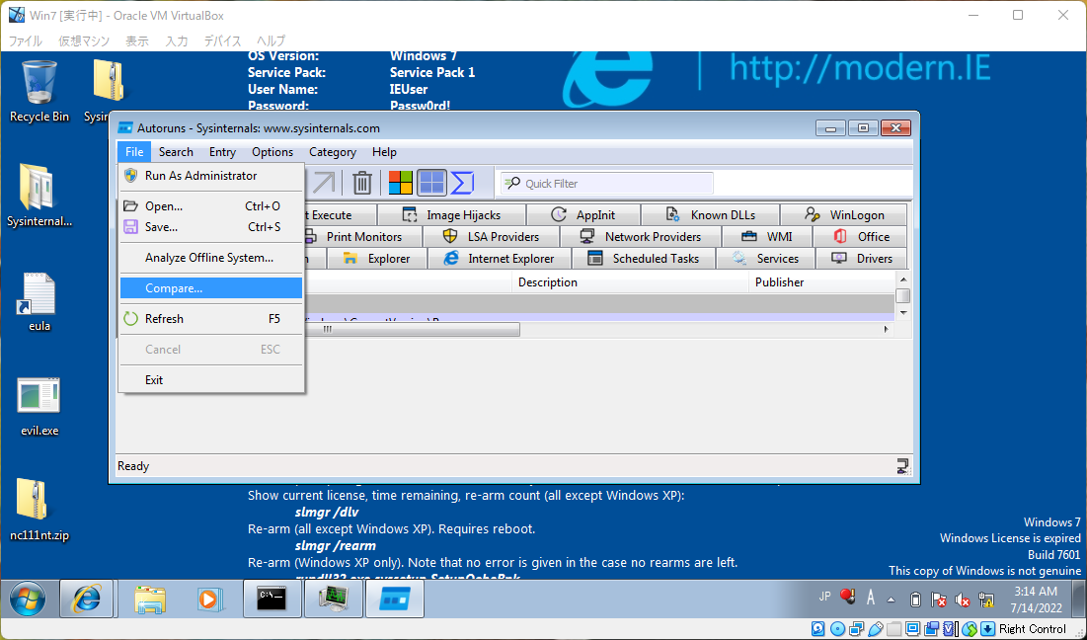Switch to the WMI tab

(x=767, y=236)
